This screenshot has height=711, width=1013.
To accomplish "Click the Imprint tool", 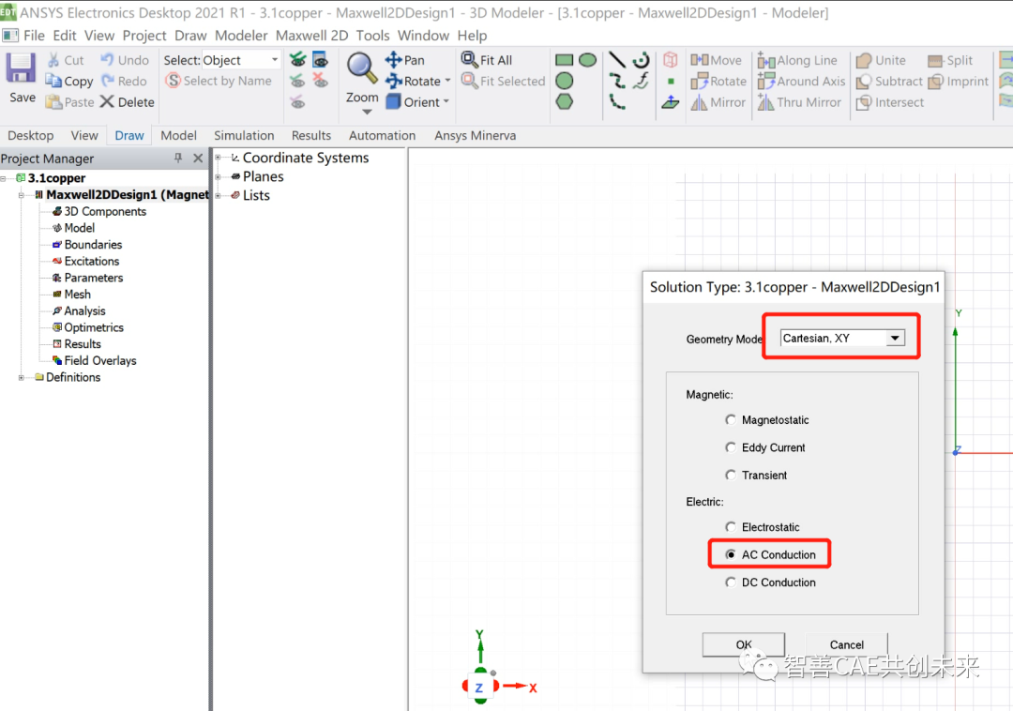I will [x=958, y=82].
